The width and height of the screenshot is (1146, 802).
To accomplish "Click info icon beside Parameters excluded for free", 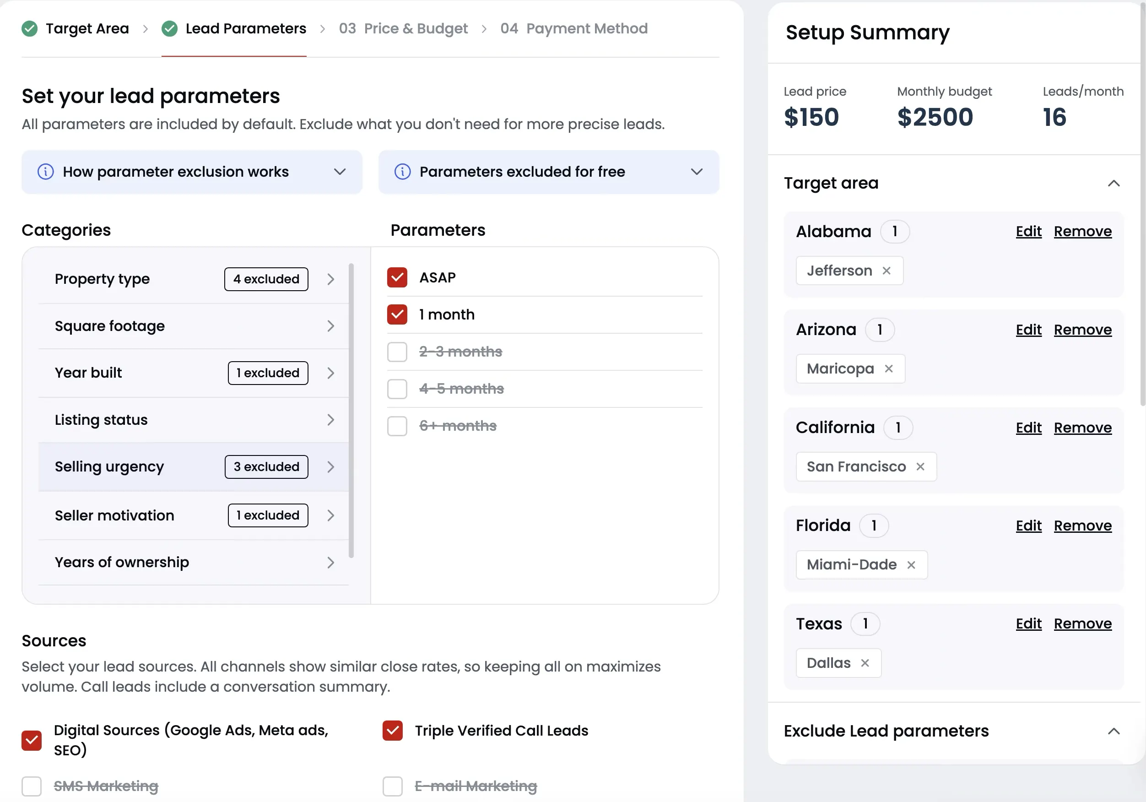I will coord(402,172).
